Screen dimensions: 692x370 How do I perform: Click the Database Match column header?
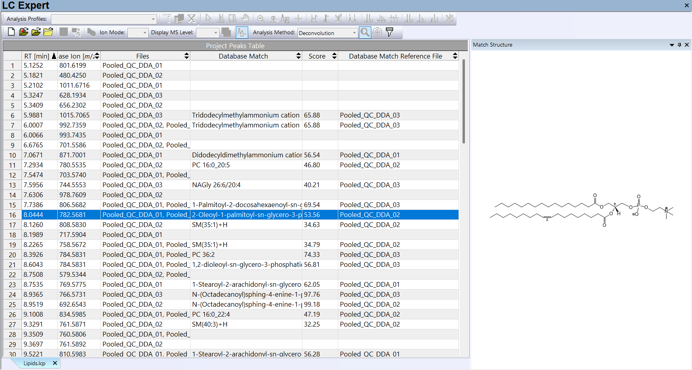click(x=243, y=56)
